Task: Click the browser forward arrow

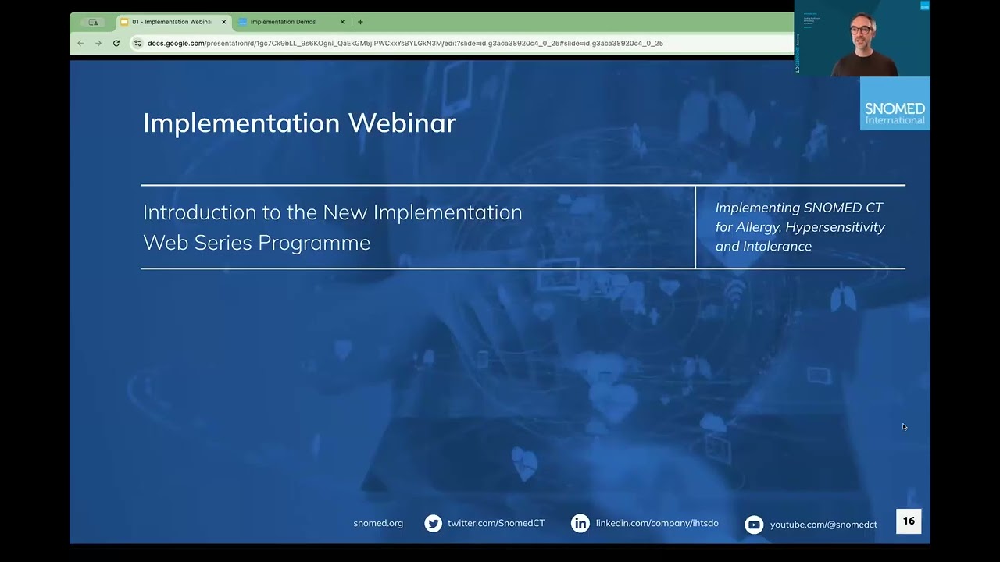Action: coord(98,44)
